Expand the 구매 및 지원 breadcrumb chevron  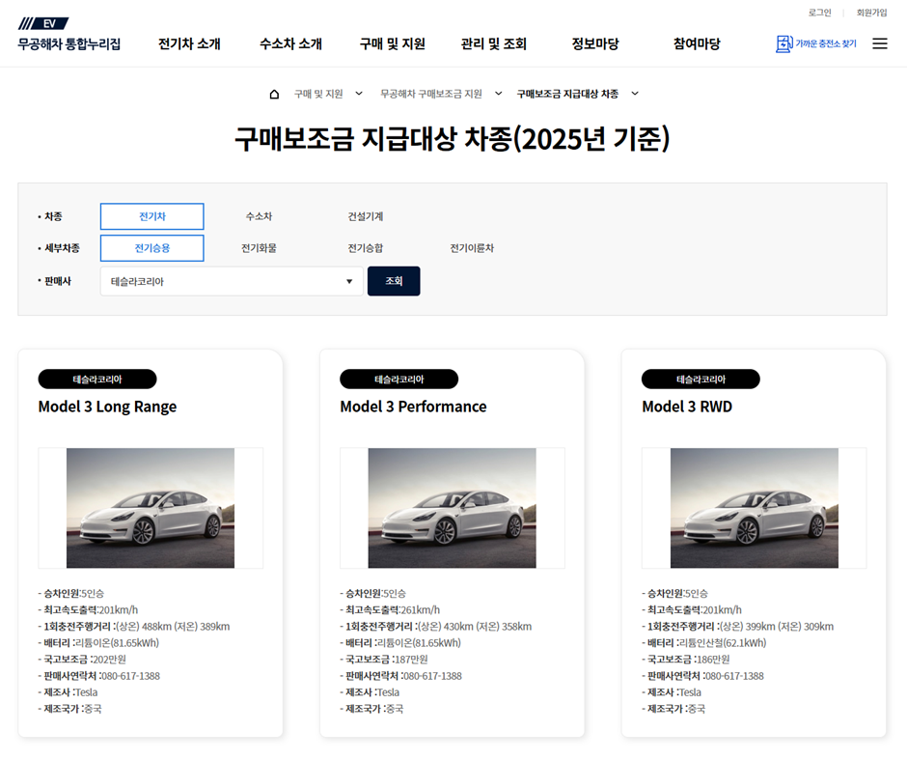(359, 94)
